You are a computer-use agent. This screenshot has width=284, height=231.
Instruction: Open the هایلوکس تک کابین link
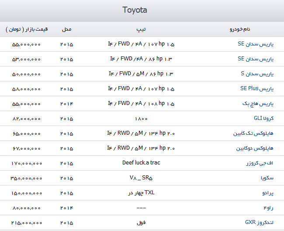[253, 133]
